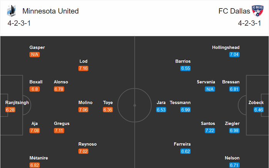Click Minnesota United's 4-2-3-1 formation text
269x168 pixels.
pos(19,23)
